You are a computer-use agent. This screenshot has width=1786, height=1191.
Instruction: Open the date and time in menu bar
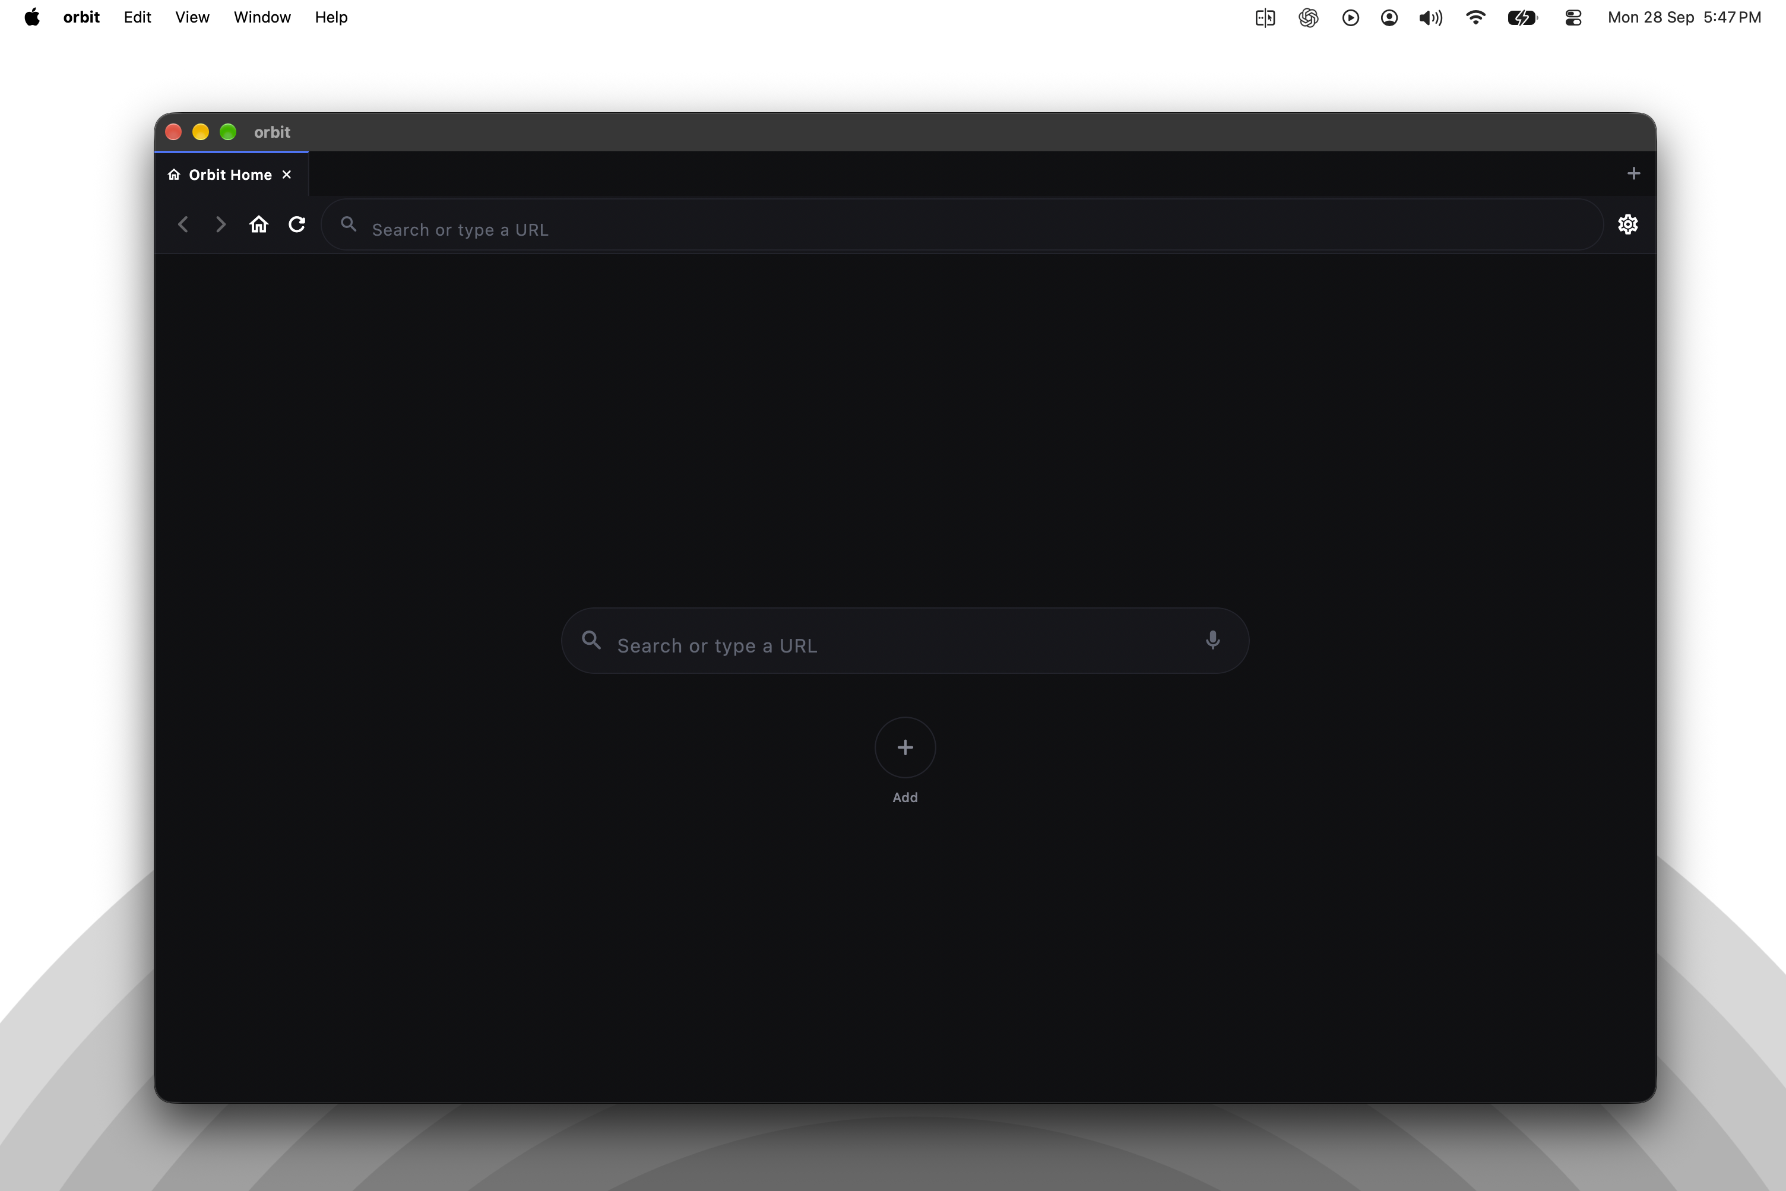pyautogui.click(x=1684, y=17)
